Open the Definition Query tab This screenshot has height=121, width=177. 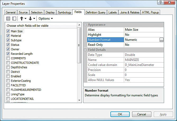(x=95, y=12)
